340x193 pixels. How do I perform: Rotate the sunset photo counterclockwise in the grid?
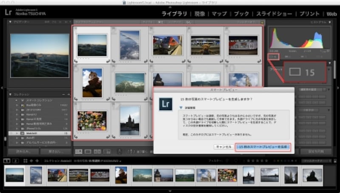tap(76, 61)
